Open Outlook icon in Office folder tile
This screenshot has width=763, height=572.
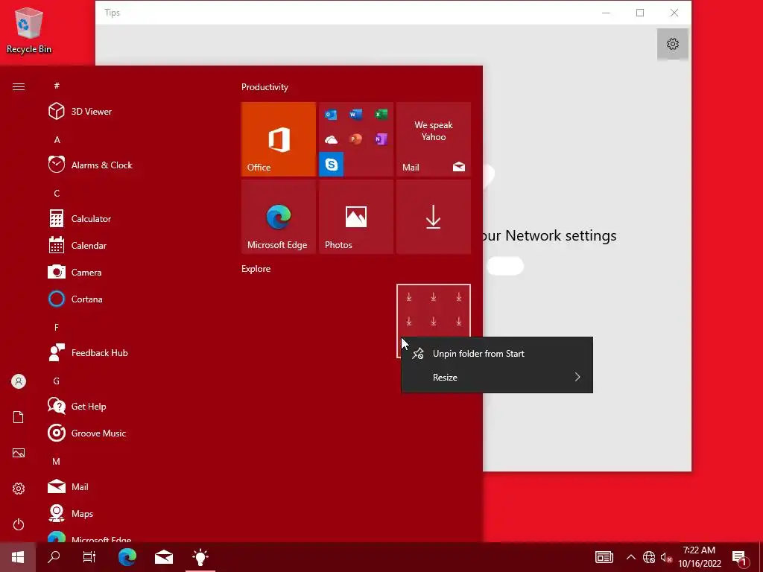[x=331, y=115]
